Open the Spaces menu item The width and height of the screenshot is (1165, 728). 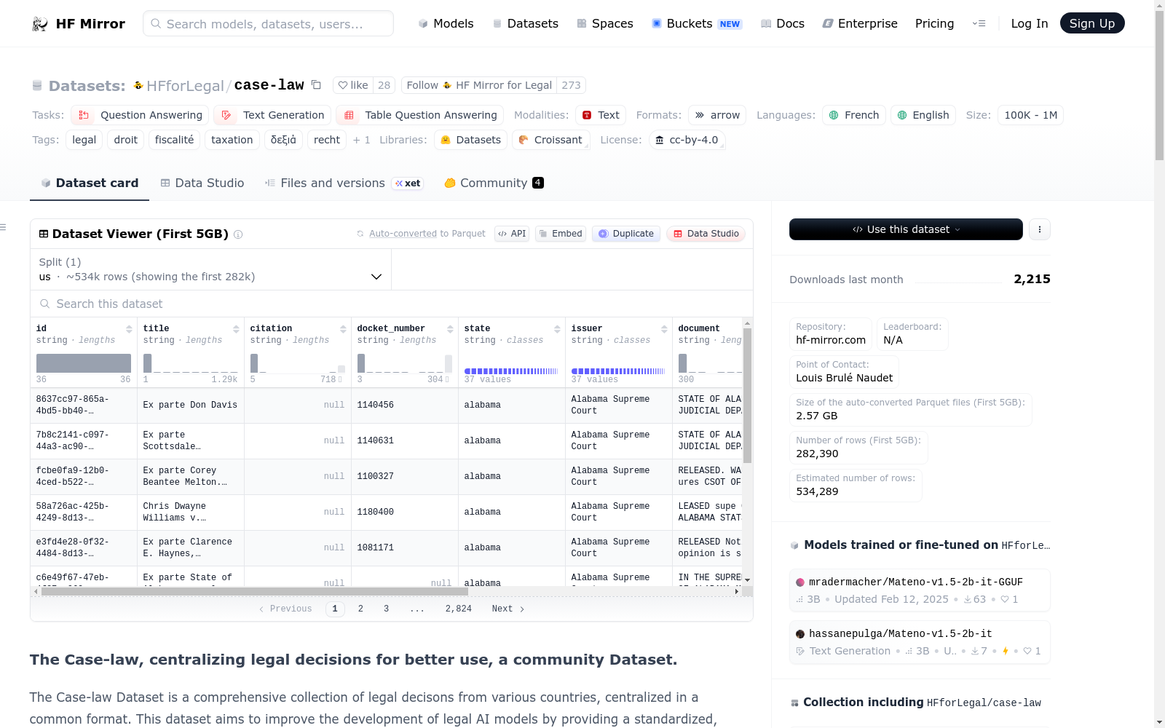pyautogui.click(x=605, y=23)
